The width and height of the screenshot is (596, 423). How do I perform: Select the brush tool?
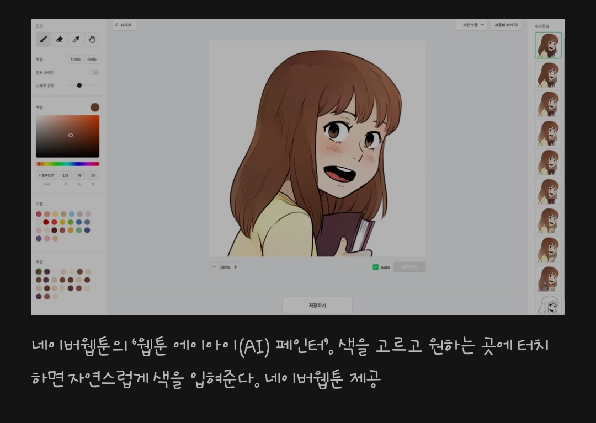[43, 40]
